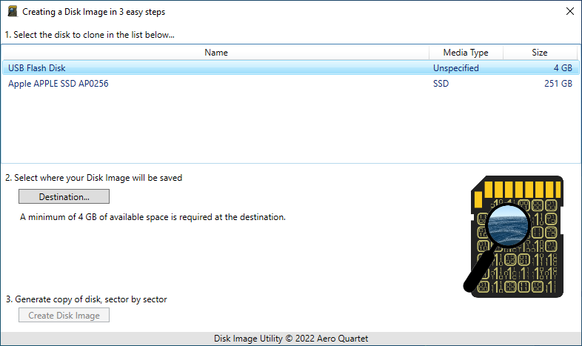Select the USB Flash Disk row
The image size is (582, 346).
coord(290,68)
